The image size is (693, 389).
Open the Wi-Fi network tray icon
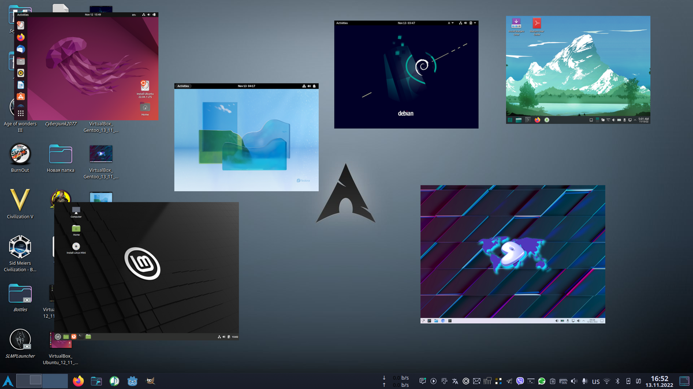(606, 381)
